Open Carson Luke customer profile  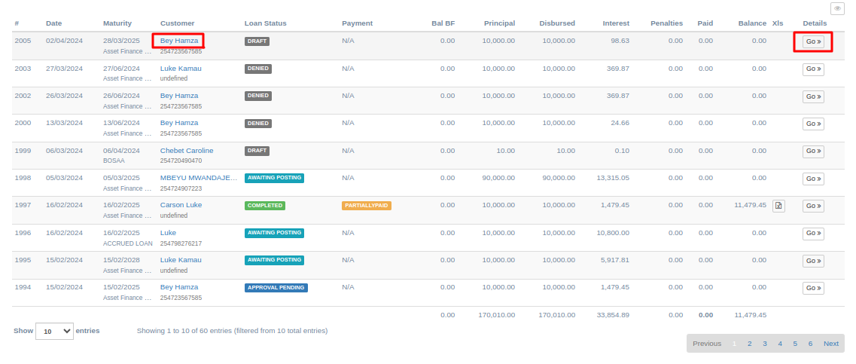click(181, 205)
